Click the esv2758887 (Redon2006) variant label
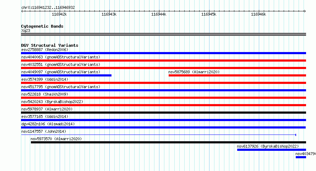This screenshot has height=171, width=316. click(45, 50)
